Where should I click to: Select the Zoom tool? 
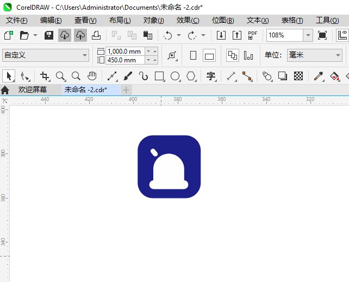[60, 76]
